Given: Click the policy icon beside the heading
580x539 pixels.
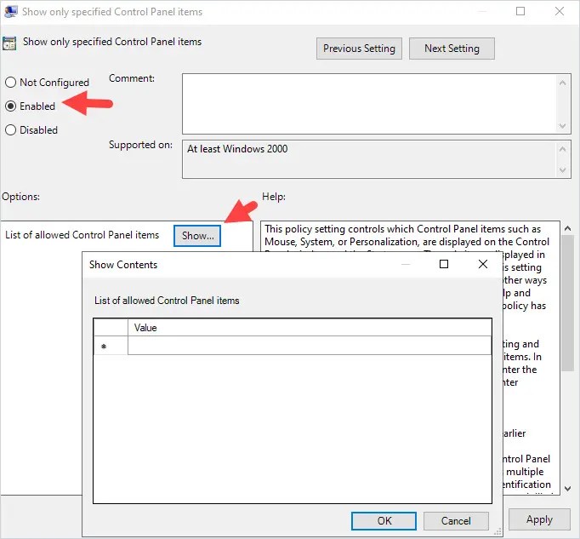Looking at the screenshot, I should click(x=9, y=43).
